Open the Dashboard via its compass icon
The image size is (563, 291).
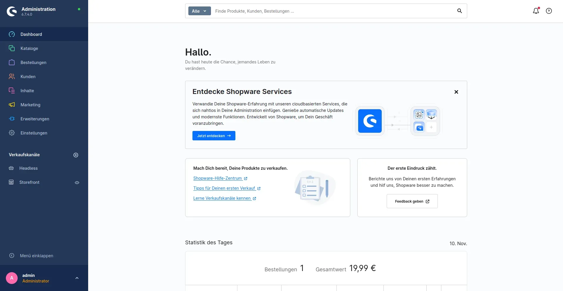click(12, 34)
